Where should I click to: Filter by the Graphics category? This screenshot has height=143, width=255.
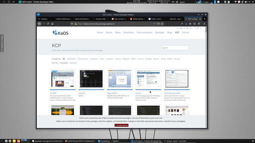tap(110, 59)
